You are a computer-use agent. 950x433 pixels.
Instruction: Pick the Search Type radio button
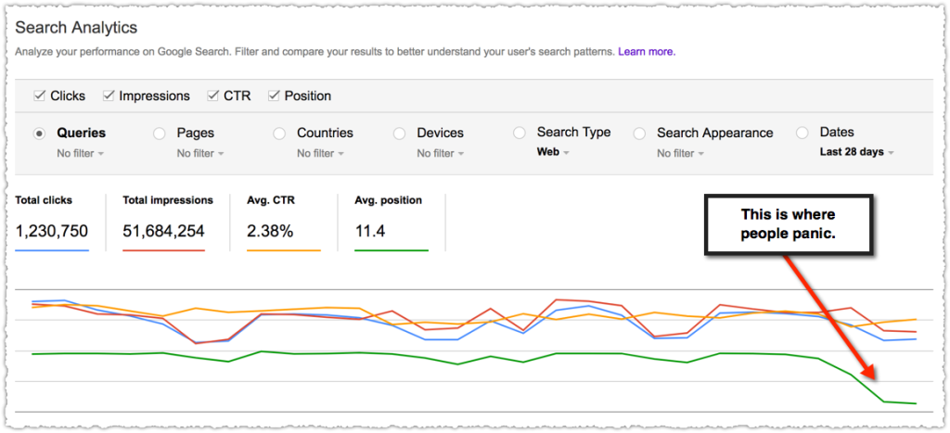tap(520, 133)
